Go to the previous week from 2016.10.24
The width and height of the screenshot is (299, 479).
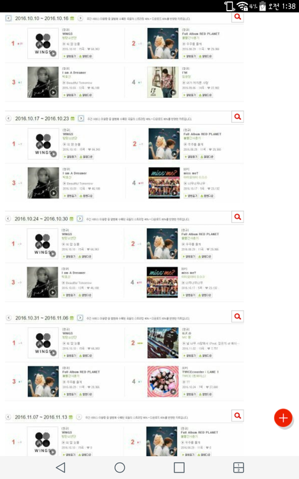point(8,219)
